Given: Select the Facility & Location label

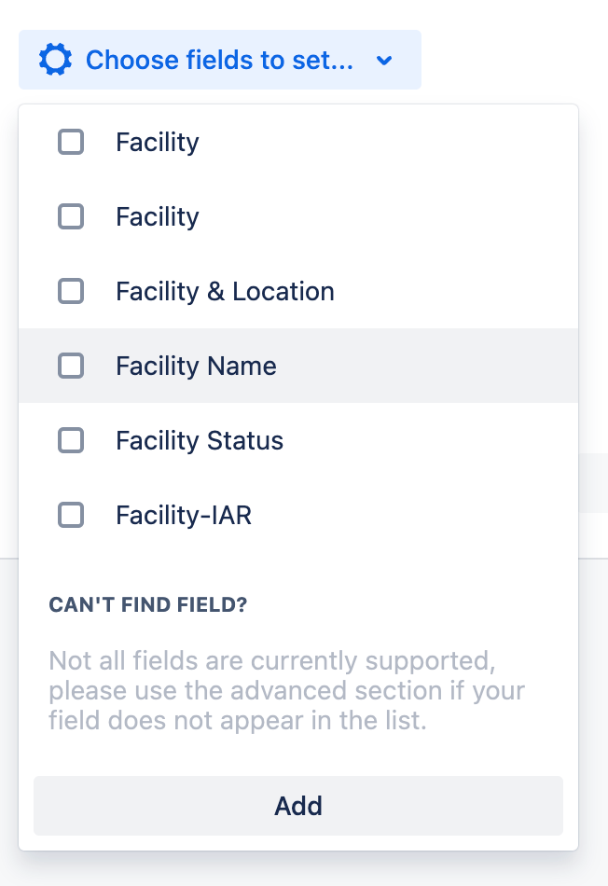Looking at the screenshot, I should [225, 292].
